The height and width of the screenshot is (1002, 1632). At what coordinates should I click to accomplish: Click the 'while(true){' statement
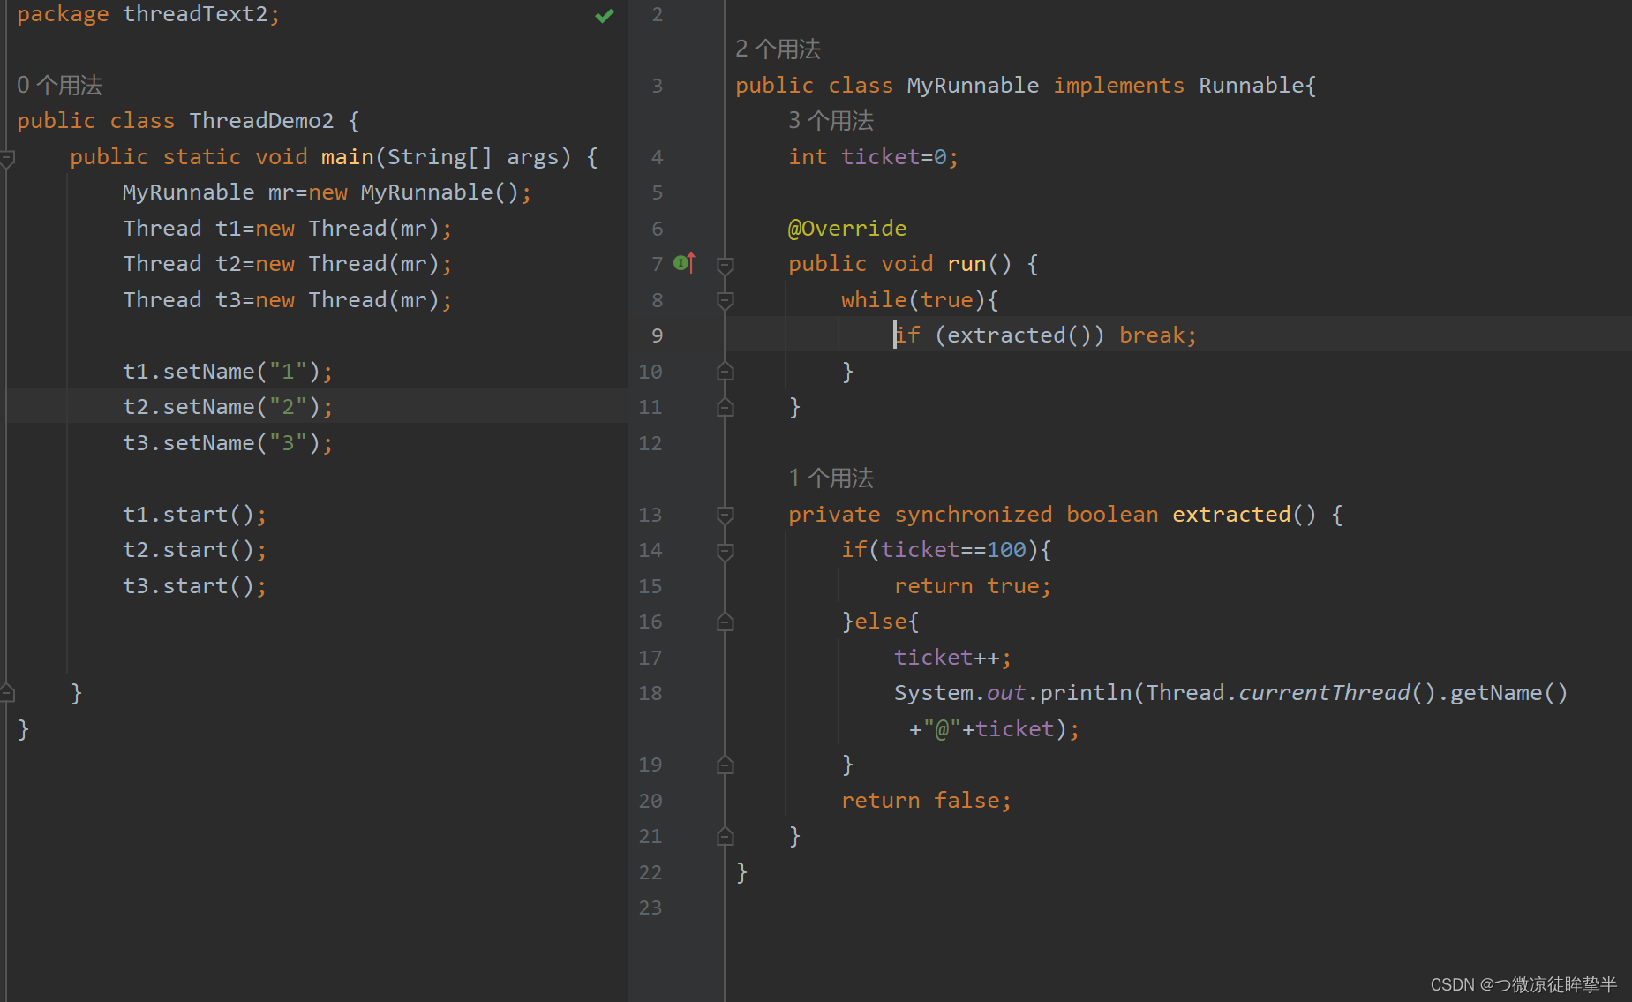920,300
